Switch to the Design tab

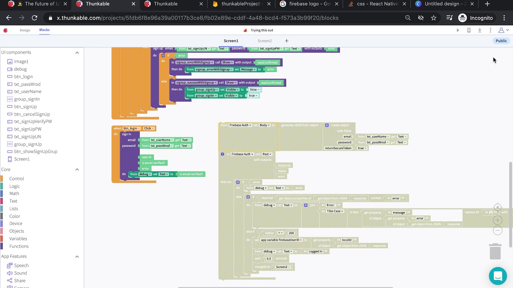click(x=25, y=30)
